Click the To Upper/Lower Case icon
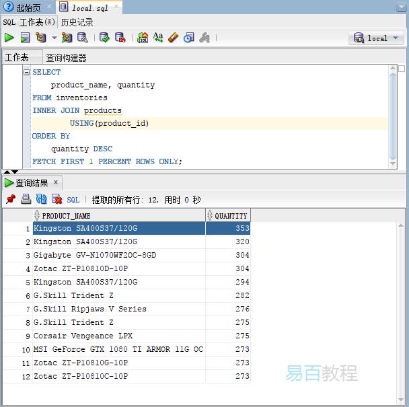Viewport: 409px width, 407px height. pos(158,38)
